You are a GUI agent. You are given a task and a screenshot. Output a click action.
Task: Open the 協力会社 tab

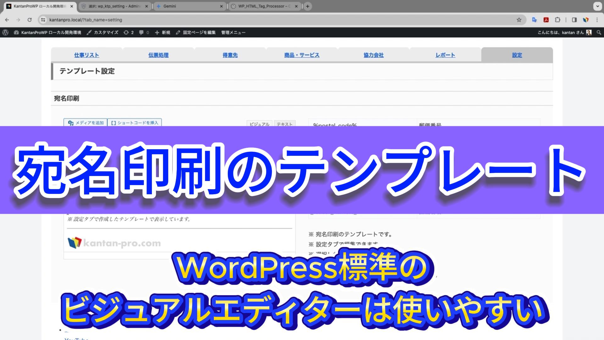[373, 55]
